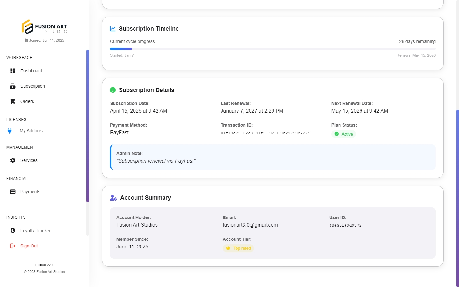
Task: Click the sidebar vertical scrollbar
Action: [x=88, y=126]
